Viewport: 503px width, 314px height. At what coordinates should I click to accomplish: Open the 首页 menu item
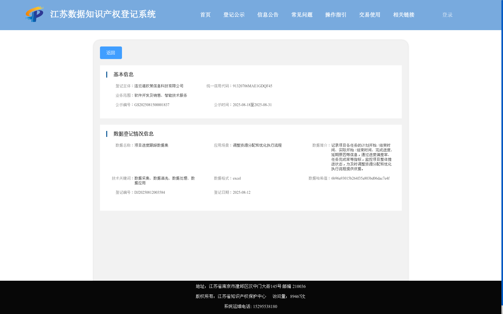[205, 15]
